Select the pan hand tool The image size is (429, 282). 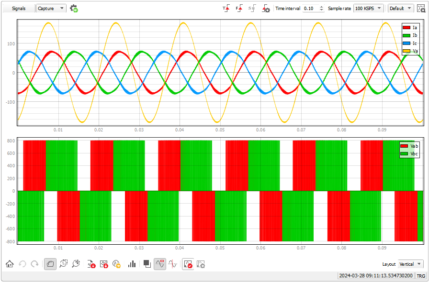[50, 264]
